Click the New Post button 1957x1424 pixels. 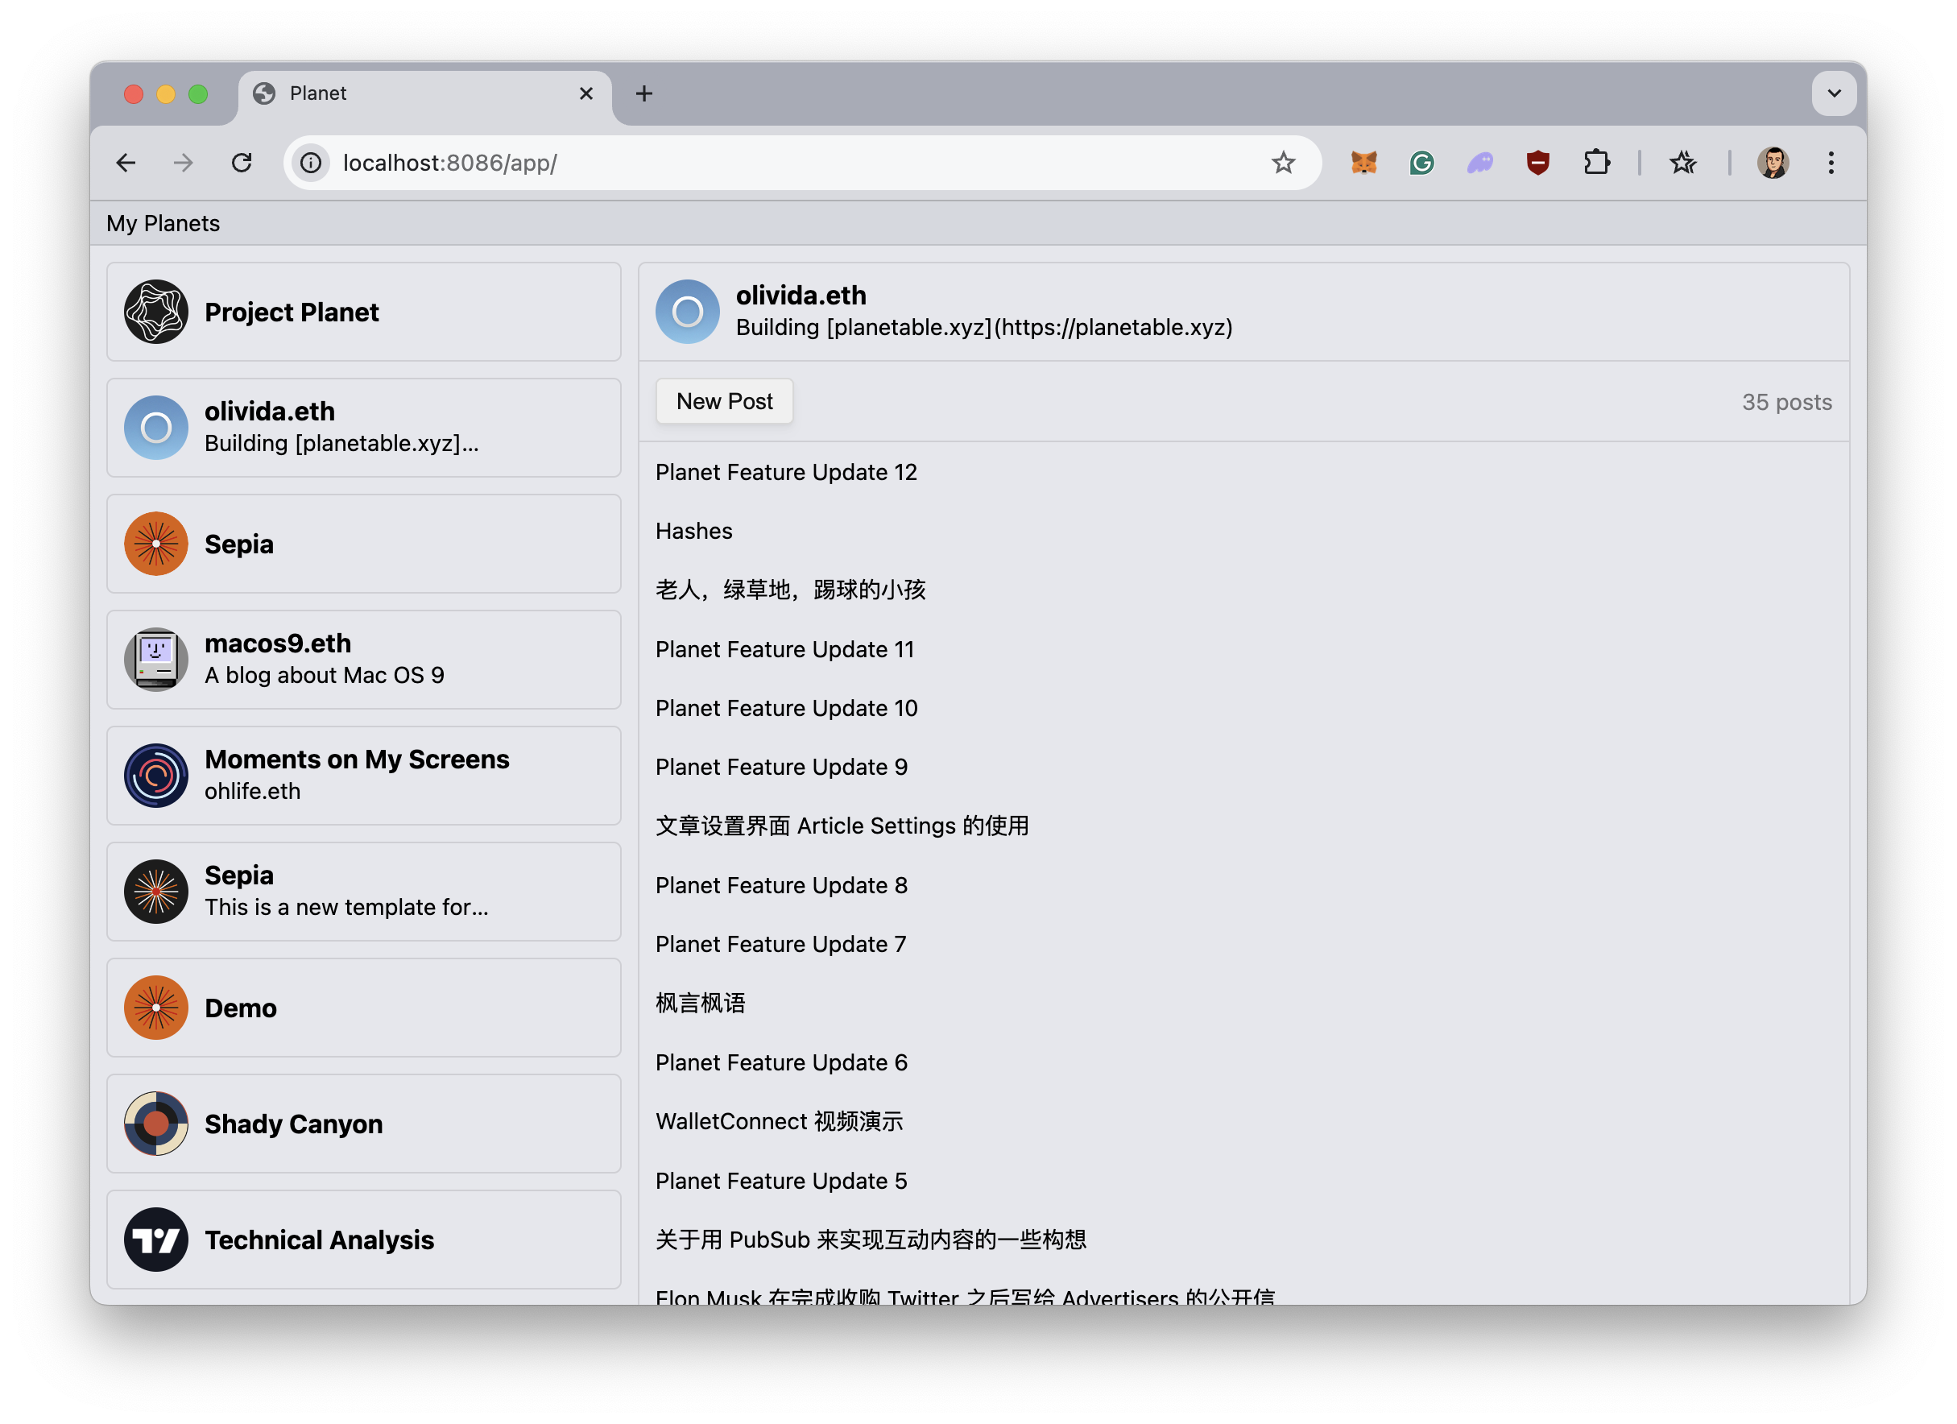point(723,399)
